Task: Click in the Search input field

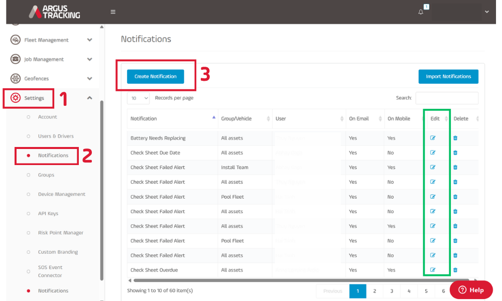Action: [x=447, y=98]
